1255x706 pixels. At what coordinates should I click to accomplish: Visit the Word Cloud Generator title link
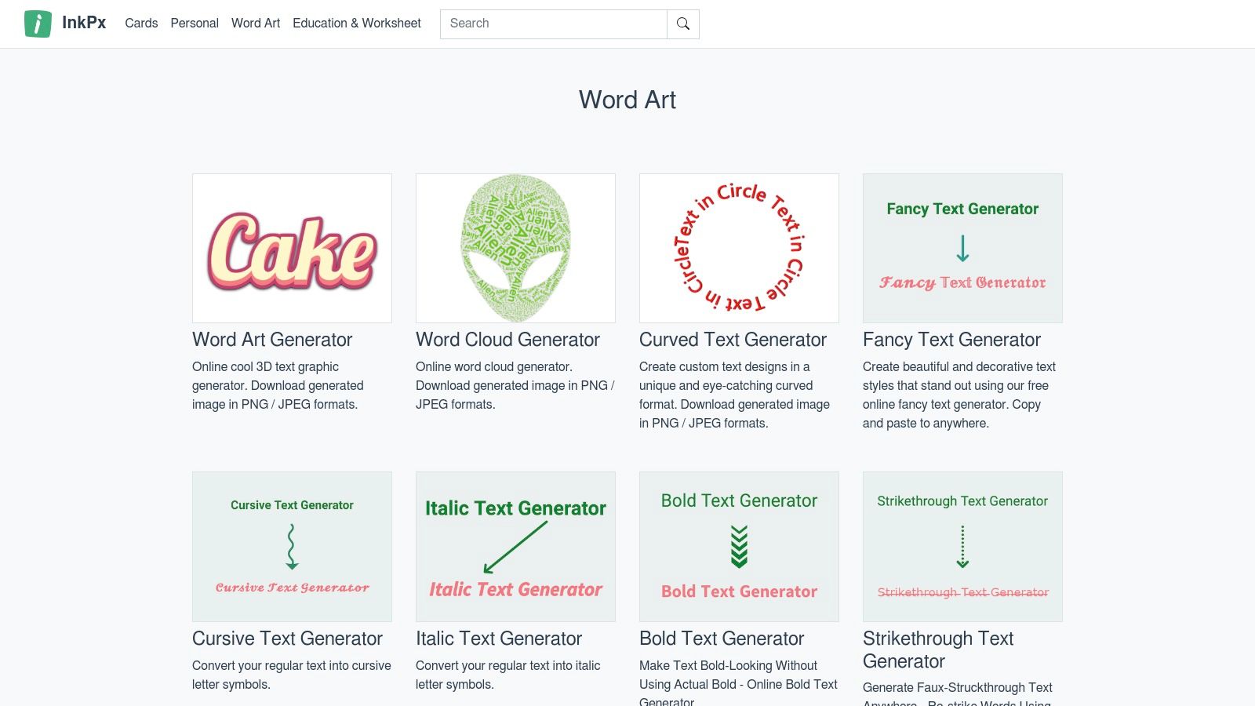[x=507, y=340]
